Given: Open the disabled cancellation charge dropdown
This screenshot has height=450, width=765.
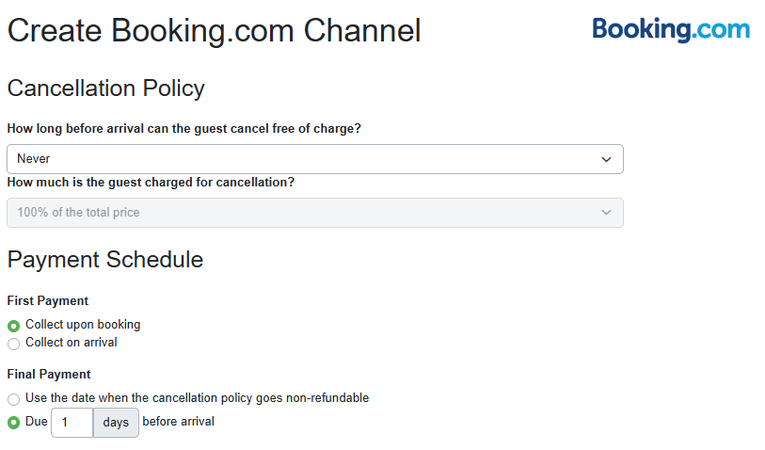Looking at the screenshot, I should pos(314,213).
